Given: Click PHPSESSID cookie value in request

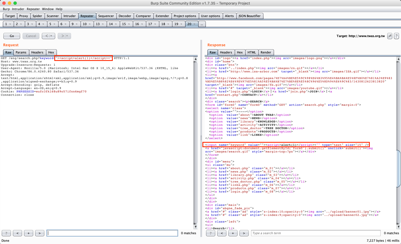Looking at the screenshot, I should 61,92.
